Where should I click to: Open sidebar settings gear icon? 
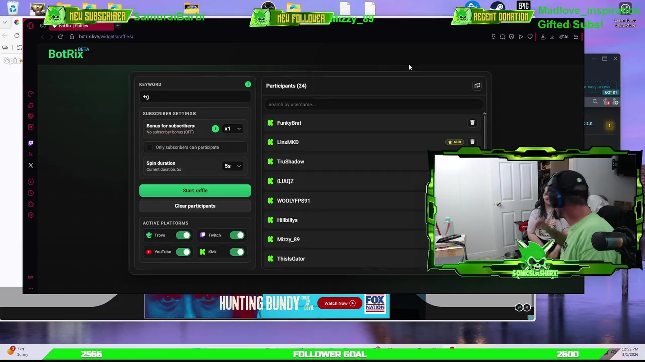tap(31, 215)
